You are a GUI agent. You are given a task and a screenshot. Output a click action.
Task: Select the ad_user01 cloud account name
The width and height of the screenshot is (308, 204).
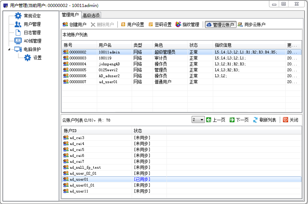[x=79, y=180]
